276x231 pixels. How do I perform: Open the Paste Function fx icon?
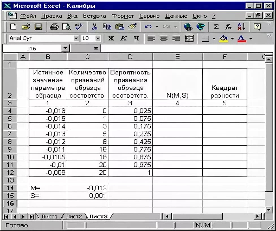click(x=228, y=27)
